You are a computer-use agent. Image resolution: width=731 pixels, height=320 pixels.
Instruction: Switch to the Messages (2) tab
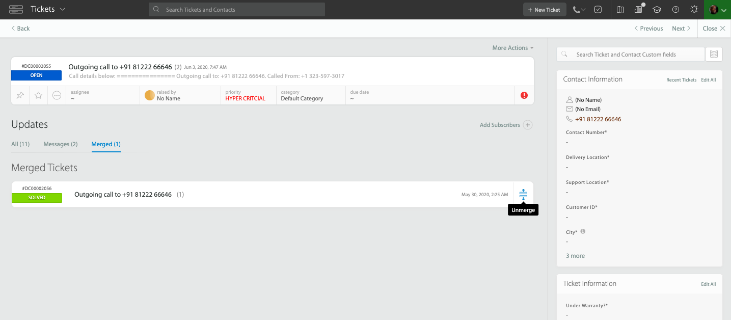[61, 144]
